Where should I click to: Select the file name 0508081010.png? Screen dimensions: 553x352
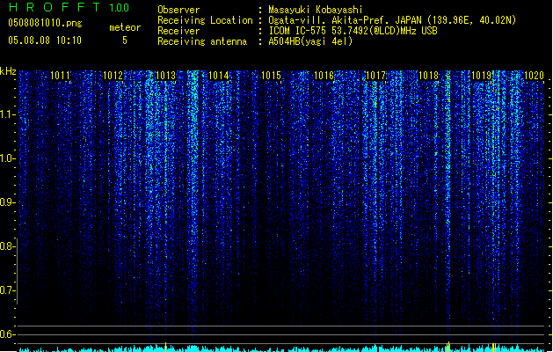pos(45,23)
